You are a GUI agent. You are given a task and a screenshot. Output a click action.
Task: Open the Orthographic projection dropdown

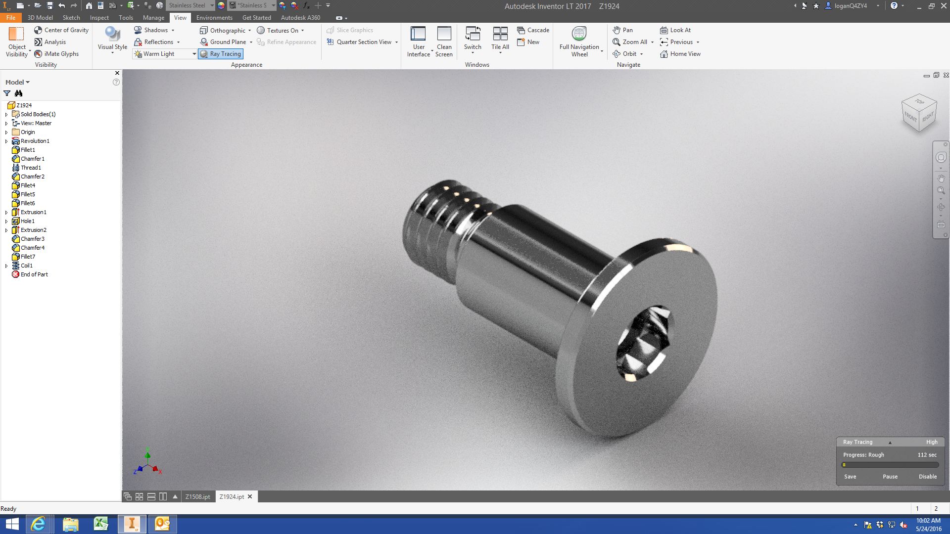249,31
